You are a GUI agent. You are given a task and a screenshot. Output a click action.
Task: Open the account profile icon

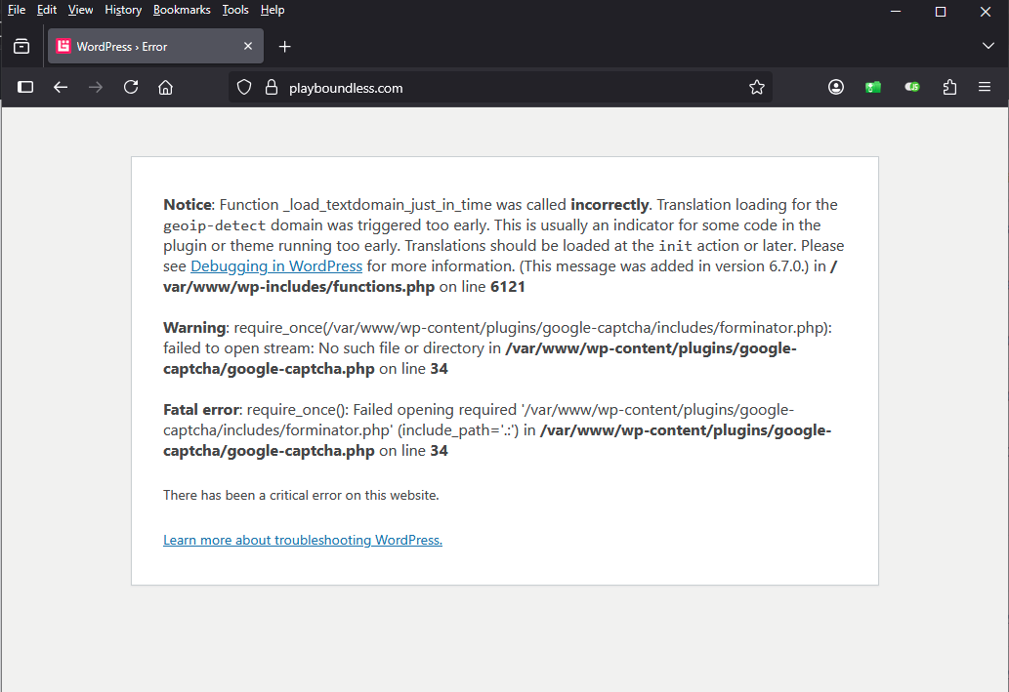coord(836,87)
